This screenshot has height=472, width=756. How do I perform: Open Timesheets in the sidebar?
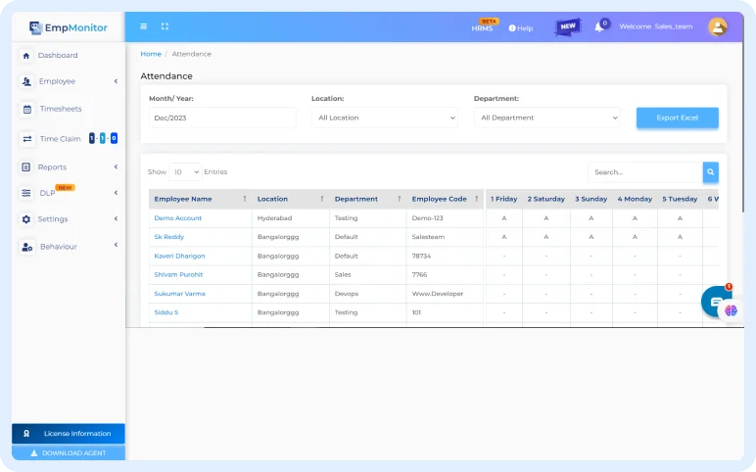point(60,109)
